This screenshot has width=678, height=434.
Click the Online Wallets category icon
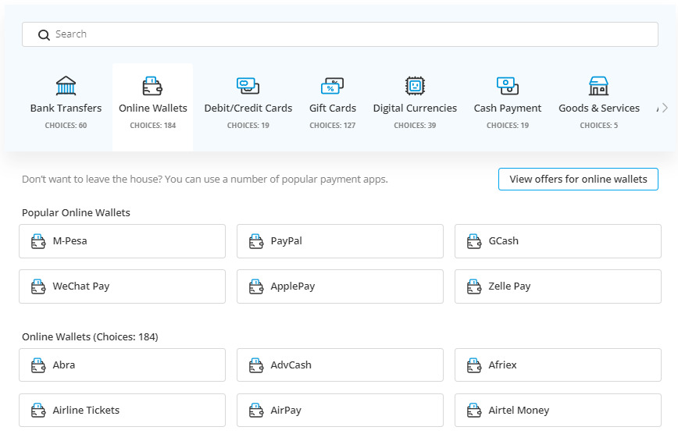tap(152, 86)
